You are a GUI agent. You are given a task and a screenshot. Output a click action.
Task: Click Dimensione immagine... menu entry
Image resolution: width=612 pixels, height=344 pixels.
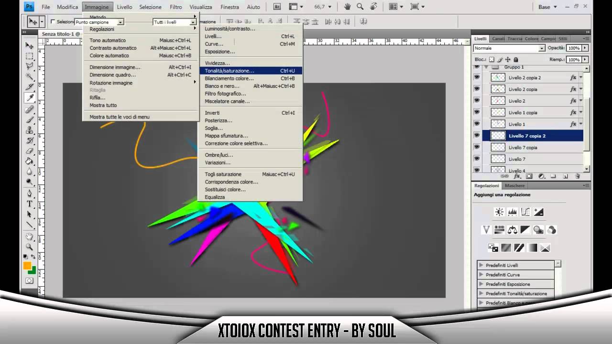click(x=141, y=67)
